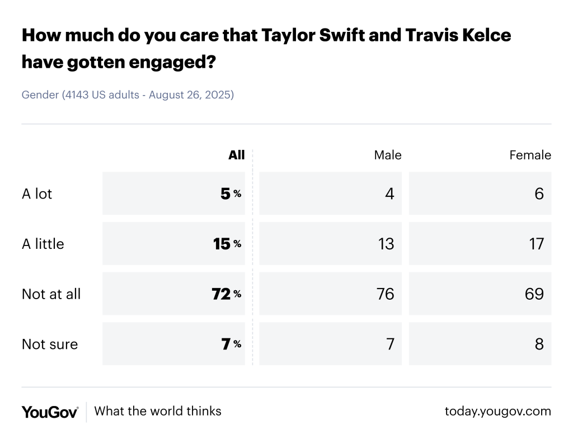Click the "A little" row label
Screen dimensions: 573x444
pyautogui.click(x=43, y=244)
